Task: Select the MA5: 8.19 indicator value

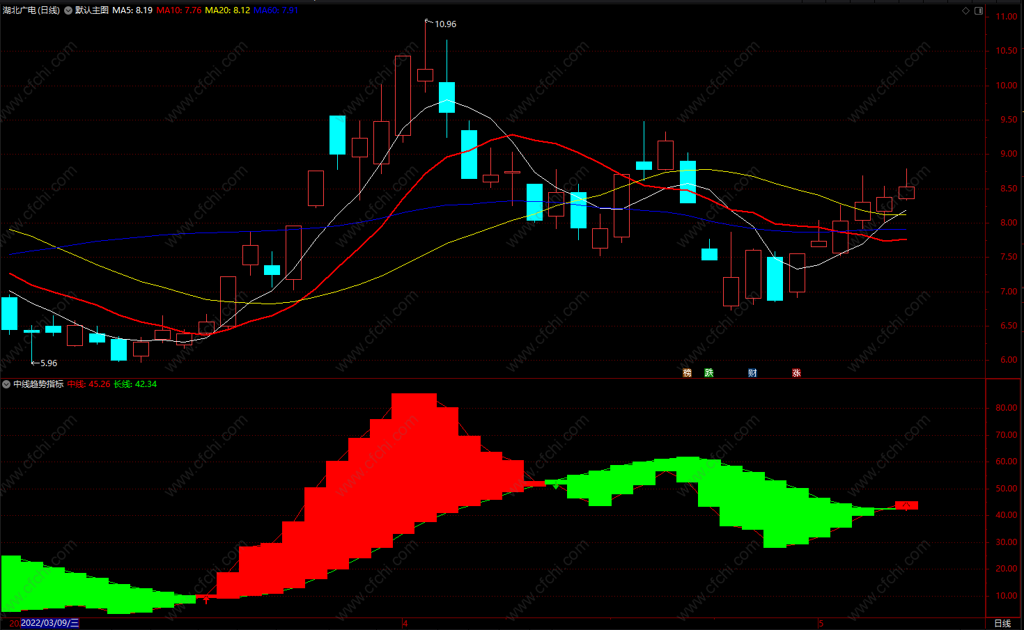Action: coord(132,10)
